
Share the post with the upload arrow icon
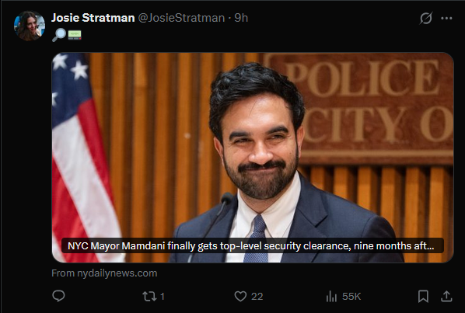pyautogui.click(x=446, y=296)
